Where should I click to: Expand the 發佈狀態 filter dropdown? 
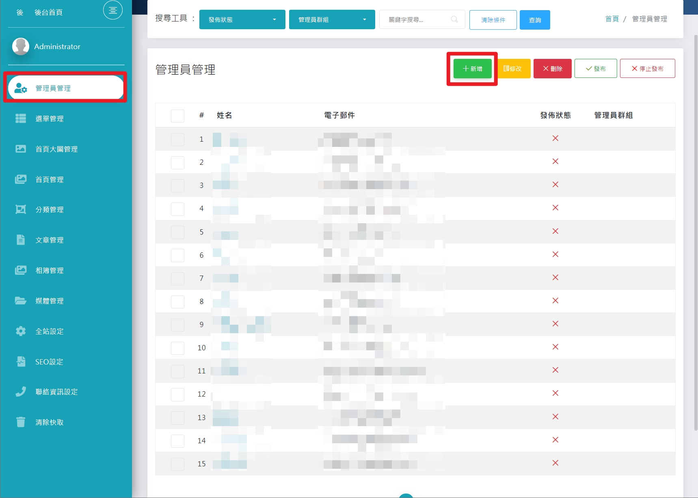[242, 19]
